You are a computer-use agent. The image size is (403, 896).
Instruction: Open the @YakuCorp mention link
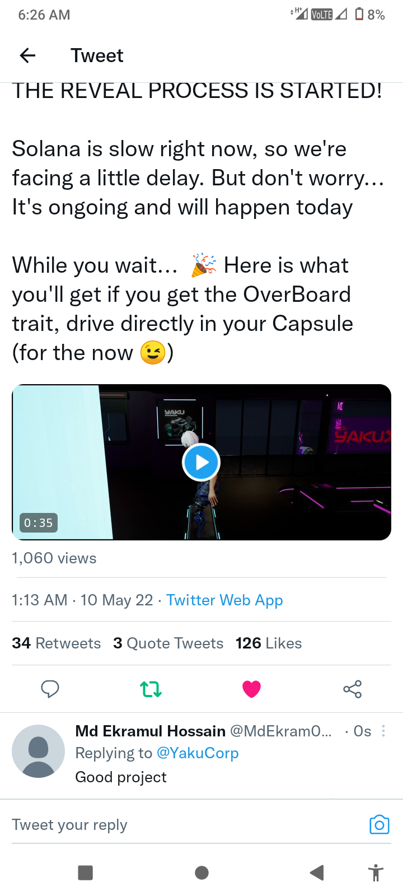[198, 753]
